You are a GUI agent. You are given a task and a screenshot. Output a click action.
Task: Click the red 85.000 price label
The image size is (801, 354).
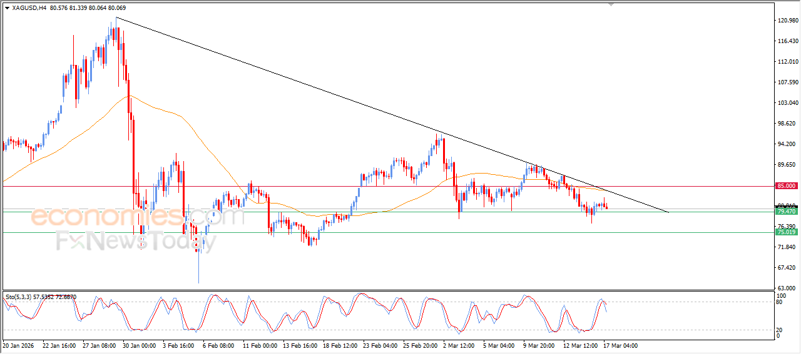pos(786,186)
